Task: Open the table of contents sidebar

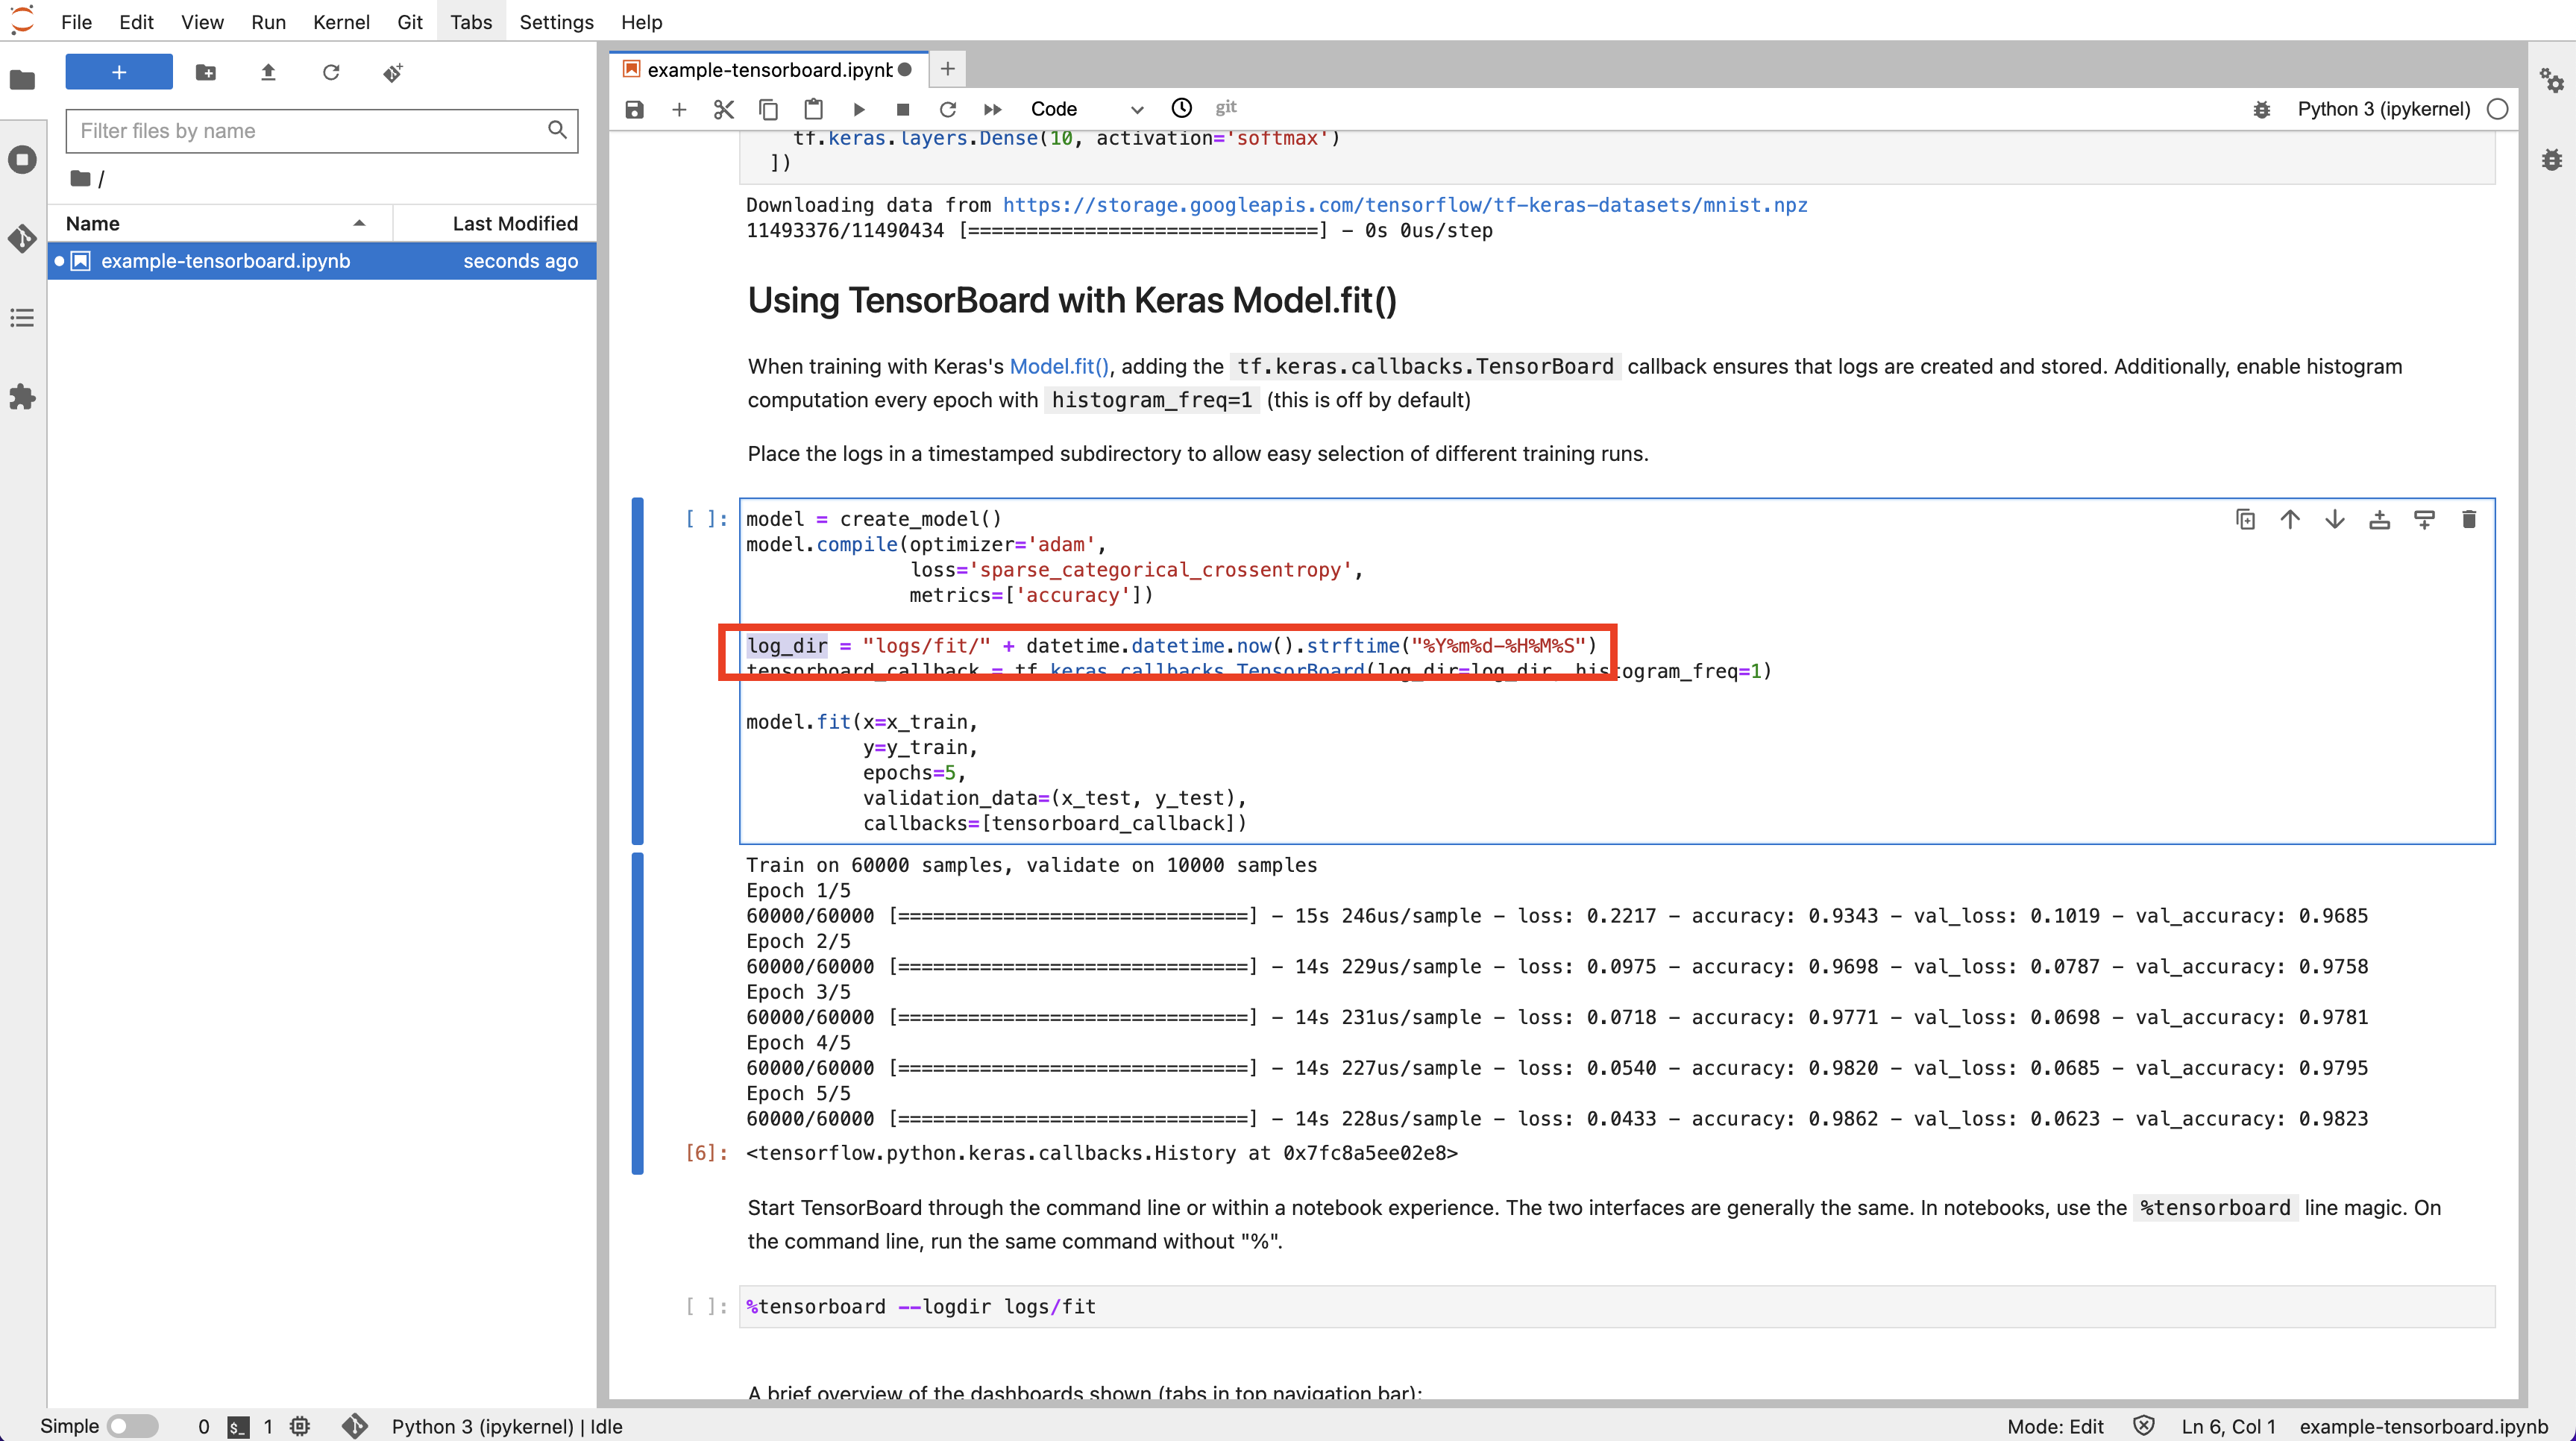Action: (22, 318)
